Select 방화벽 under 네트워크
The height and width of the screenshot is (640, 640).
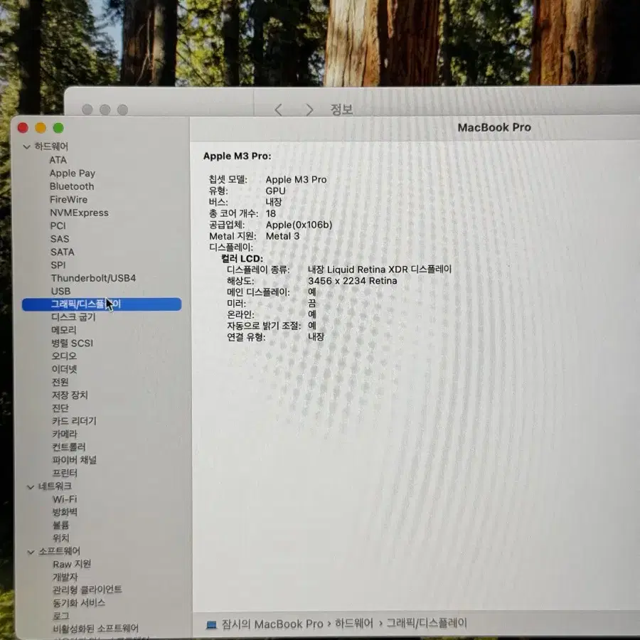pyautogui.click(x=65, y=512)
